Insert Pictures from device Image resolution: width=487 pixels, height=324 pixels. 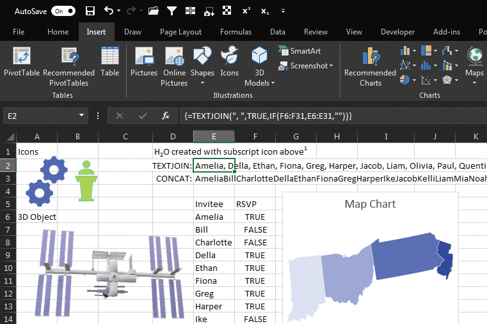(144, 61)
